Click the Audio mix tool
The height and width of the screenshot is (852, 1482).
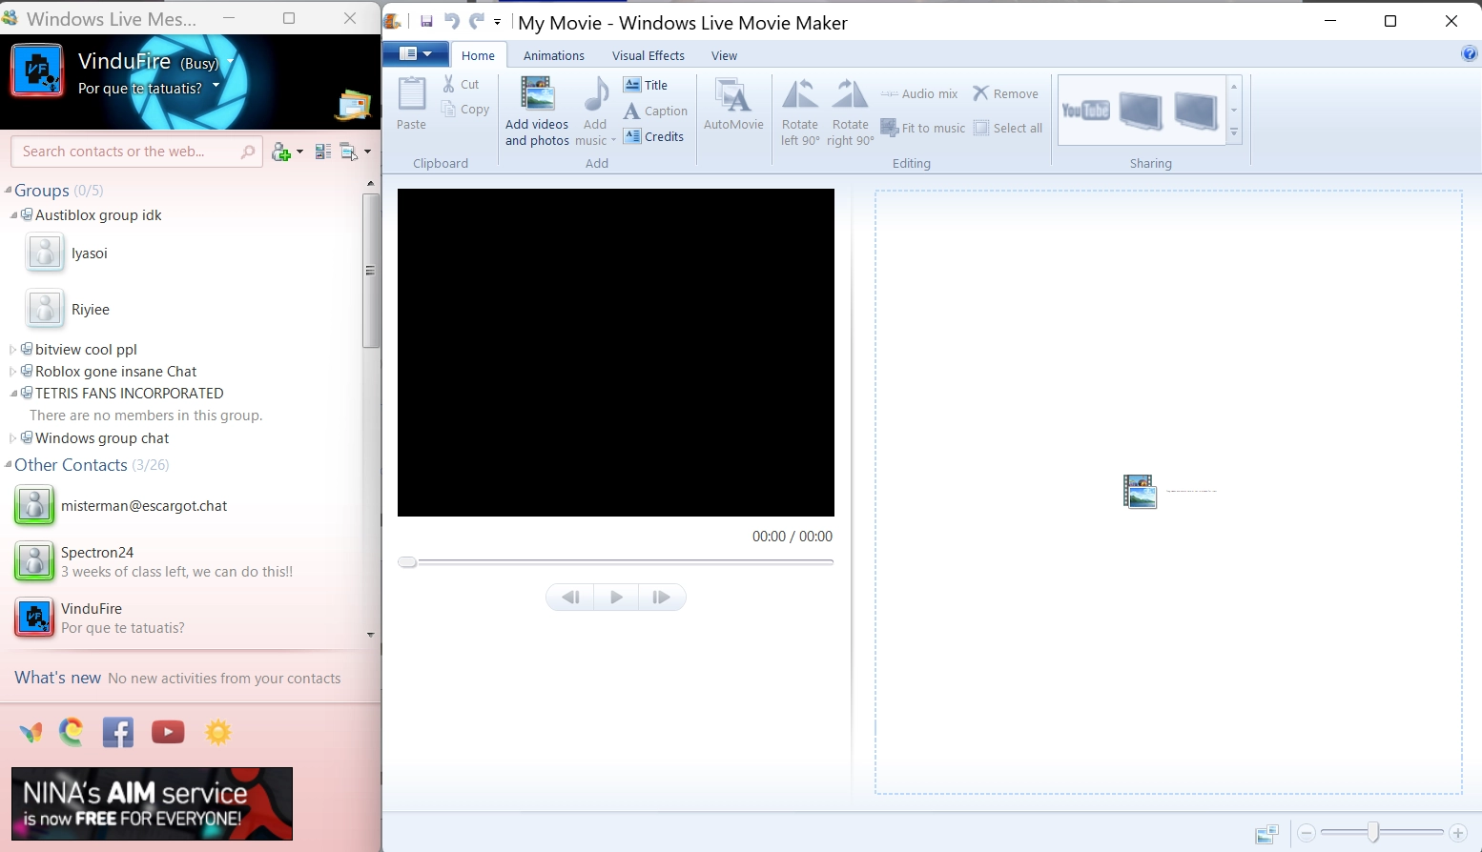(919, 93)
